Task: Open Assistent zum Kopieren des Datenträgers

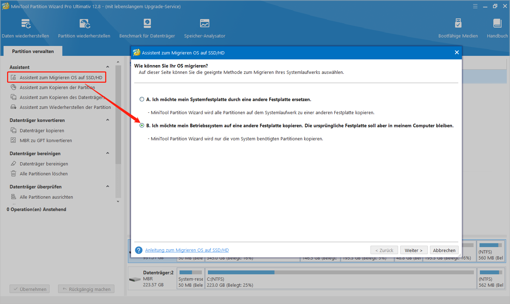Action: pyautogui.click(x=62, y=97)
